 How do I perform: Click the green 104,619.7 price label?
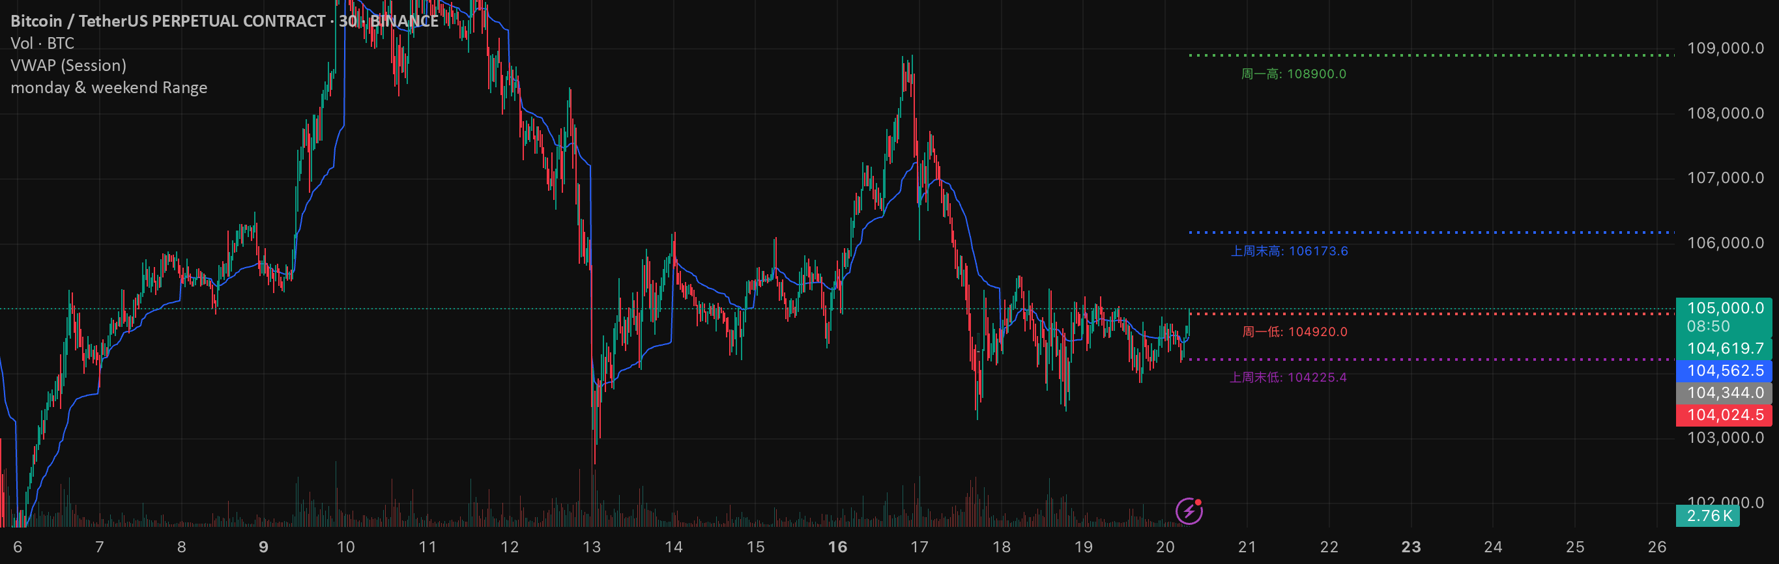click(x=1725, y=348)
